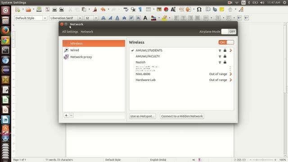Toggle formatting marks (pilcrow)

coord(140,9)
